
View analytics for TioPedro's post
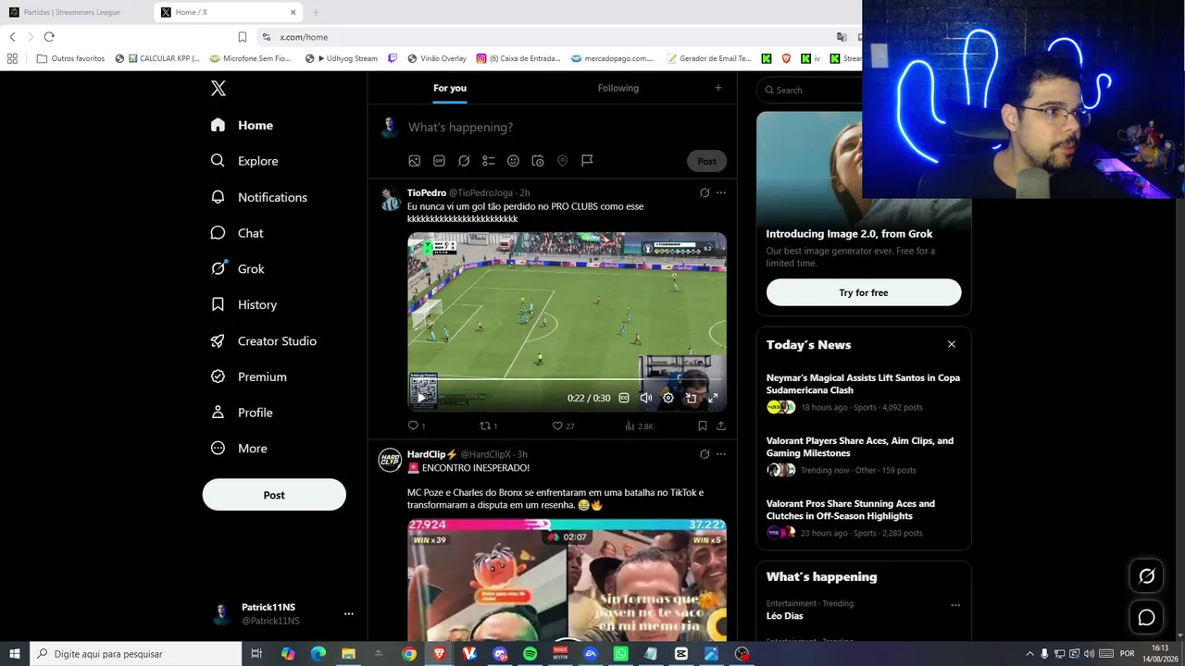(639, 426)
